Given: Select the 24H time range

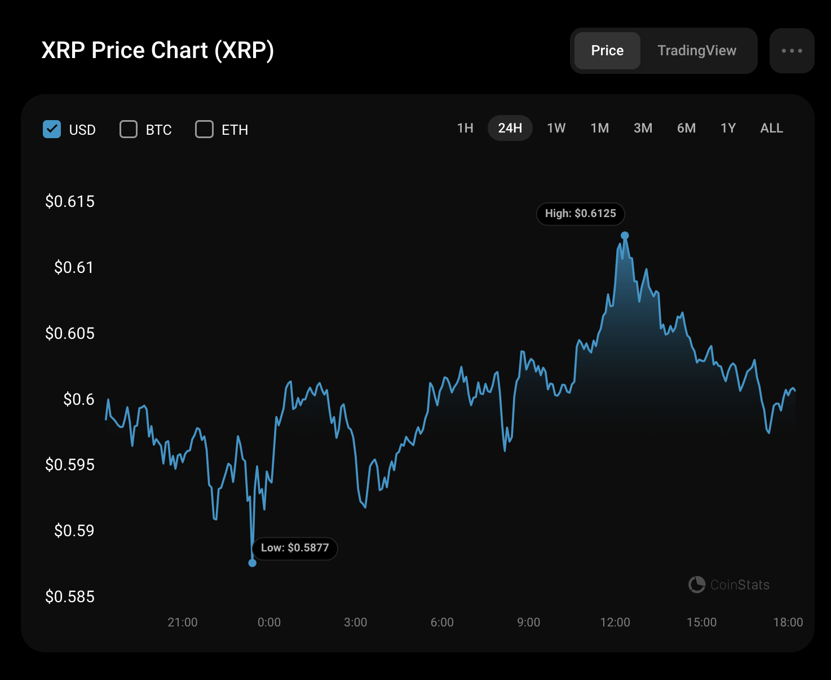Looking at the screenshot, I should point(510,129).
